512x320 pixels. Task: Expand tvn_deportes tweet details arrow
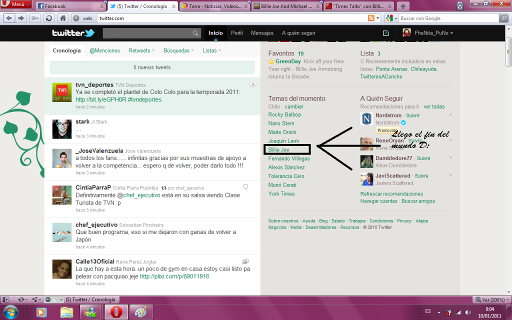(252, 84)
